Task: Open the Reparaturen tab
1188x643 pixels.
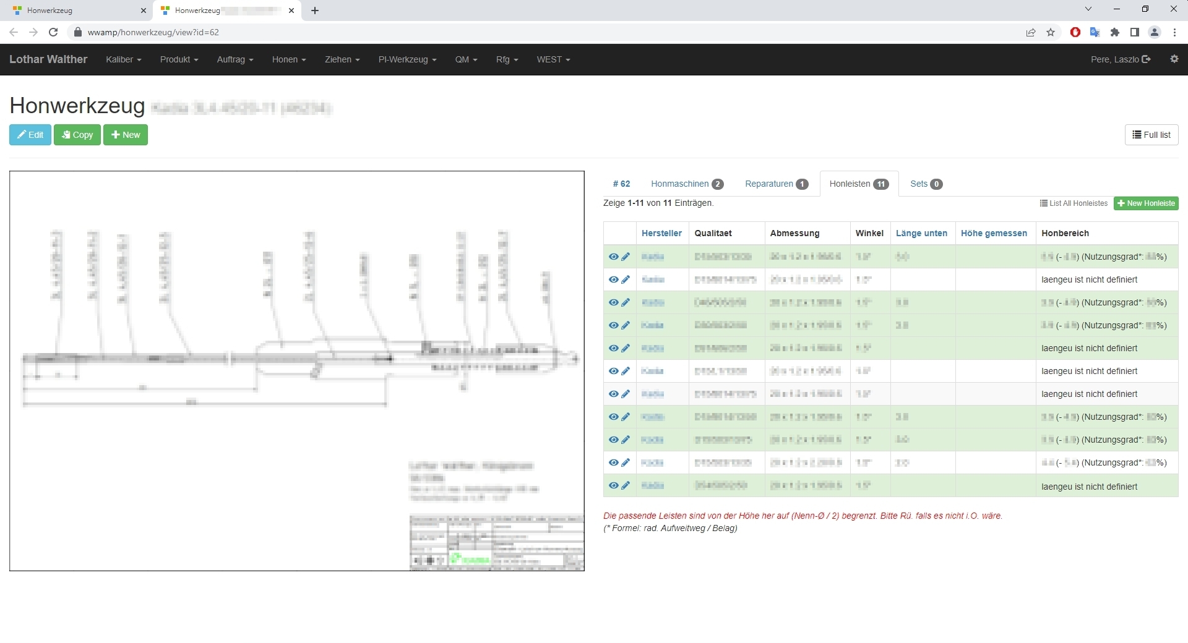Action: [777, 184]
